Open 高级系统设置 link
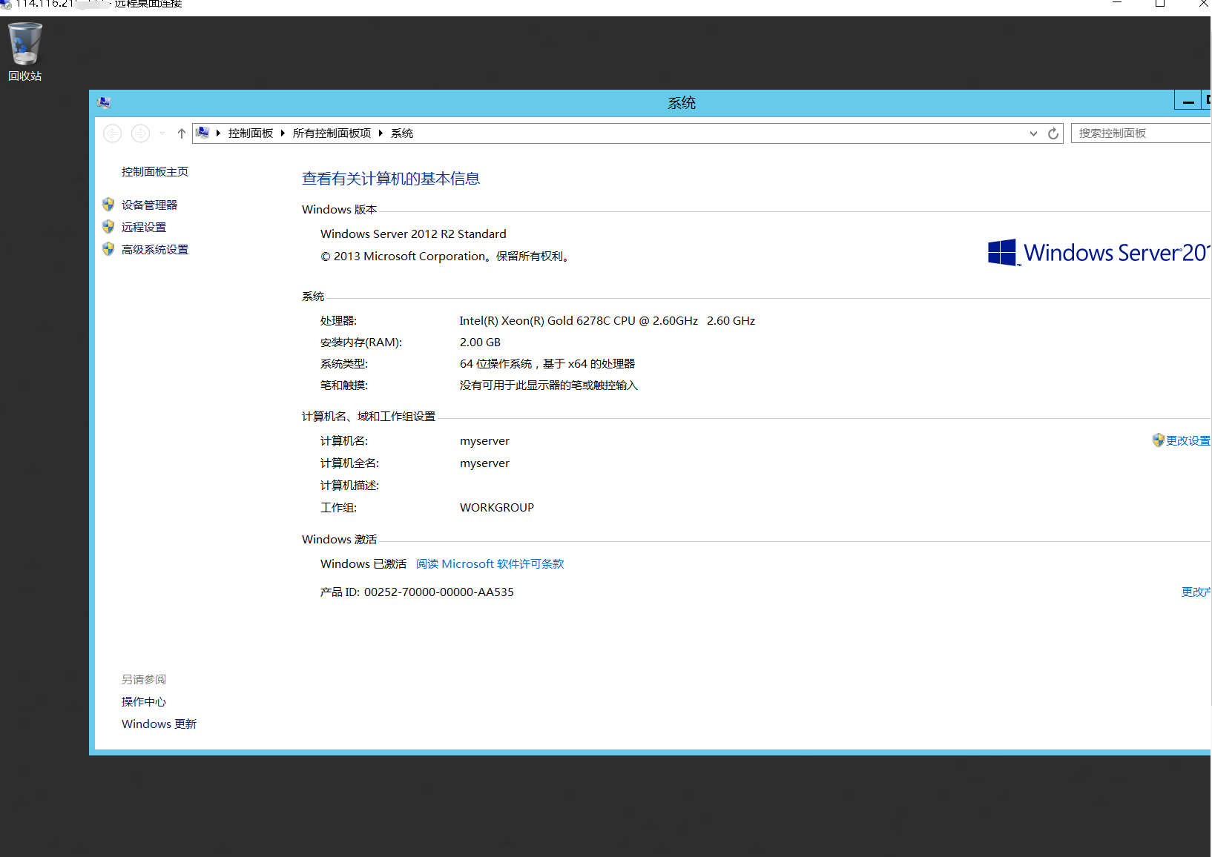Image resolution: width=1212 pixels, height=857 pixels. click(x=155, y=250)
